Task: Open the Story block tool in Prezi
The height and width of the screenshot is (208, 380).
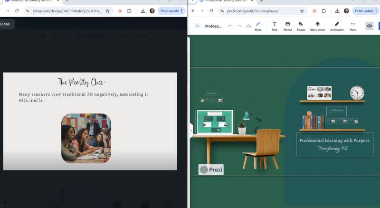Action: click(x=317, y=26)
